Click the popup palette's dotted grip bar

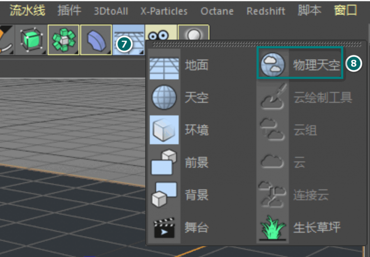pyautogui.click(x=257, y=44)
